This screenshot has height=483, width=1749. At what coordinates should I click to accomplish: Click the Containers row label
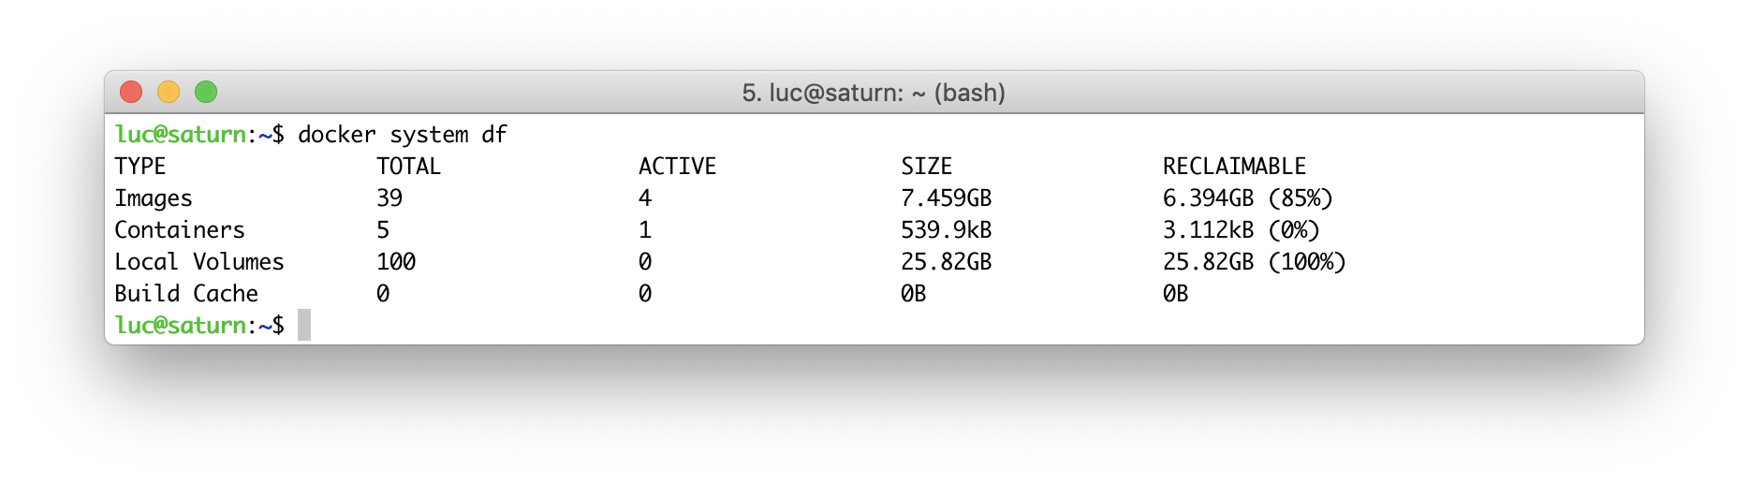(x=180, y=230)
